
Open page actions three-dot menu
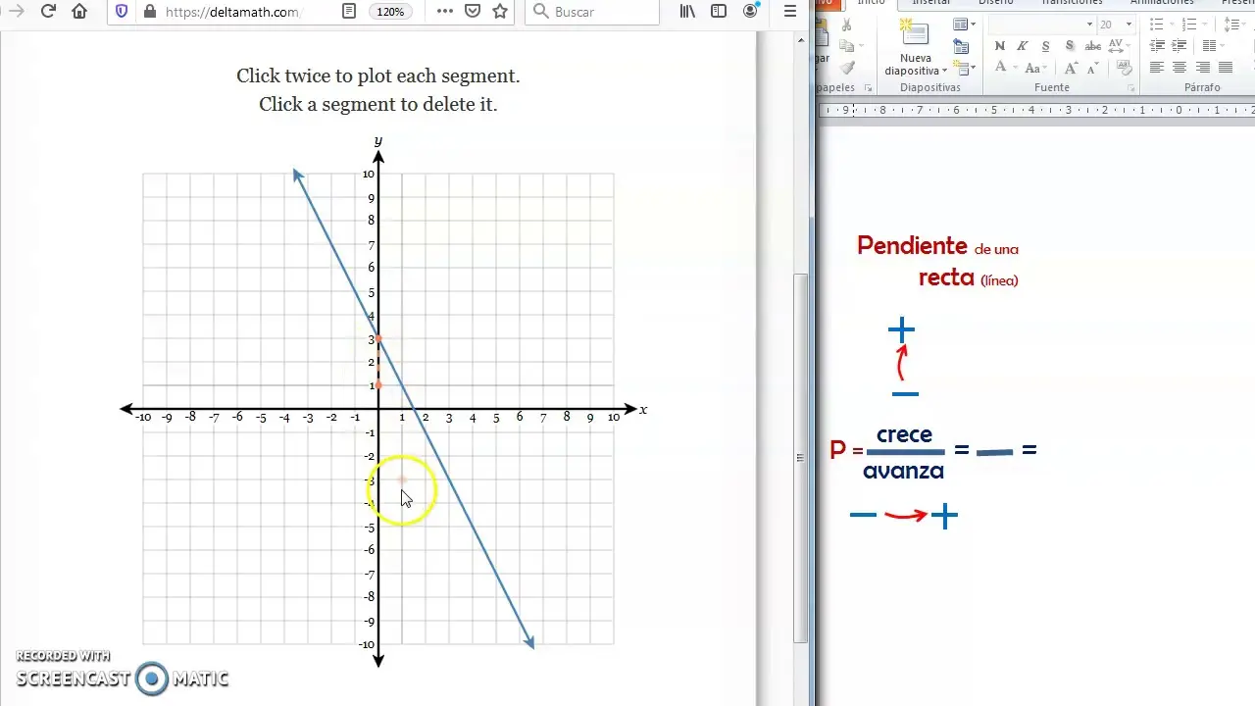pyautogui.click(x=445, y=12)
